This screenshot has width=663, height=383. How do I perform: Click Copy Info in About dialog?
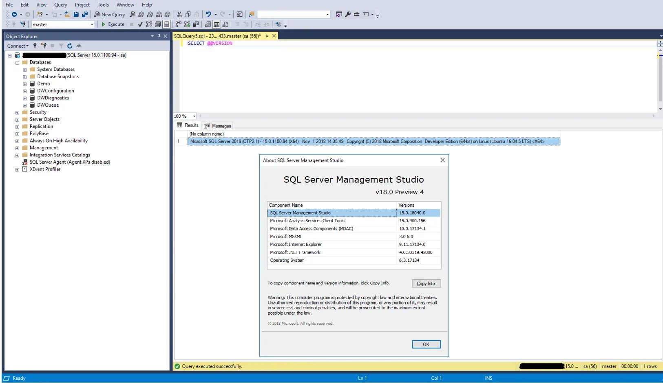pyautogui.click(x=426, y=284)
